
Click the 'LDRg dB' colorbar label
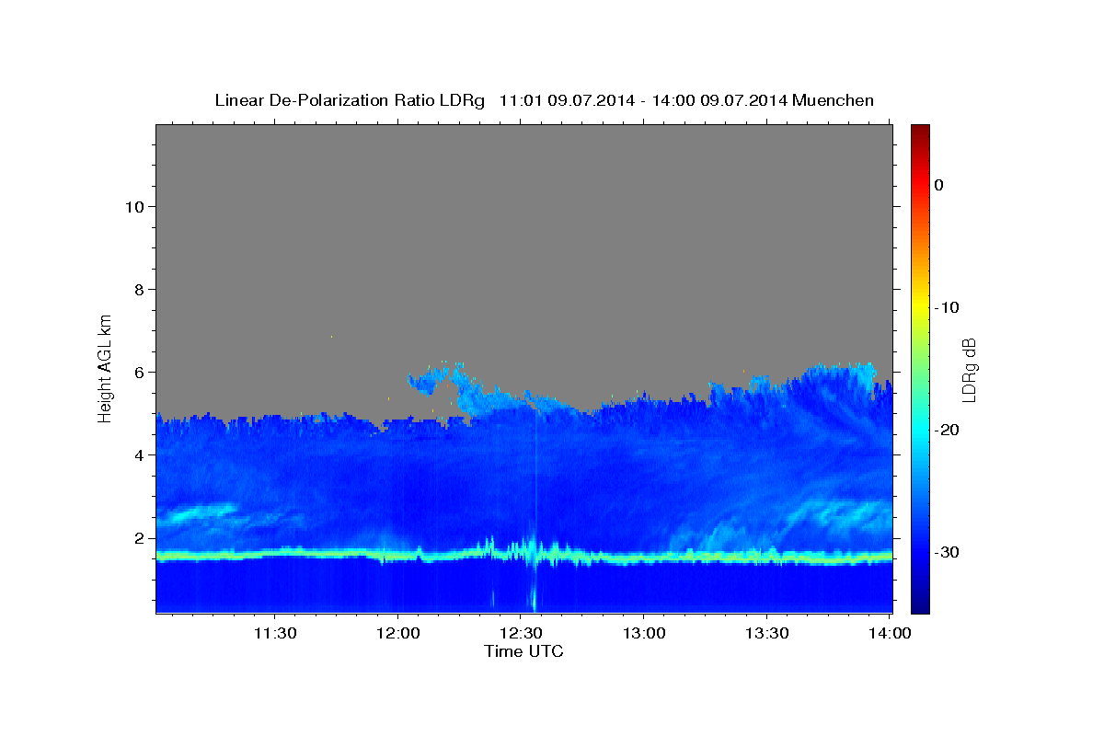[x=969, y=370]
